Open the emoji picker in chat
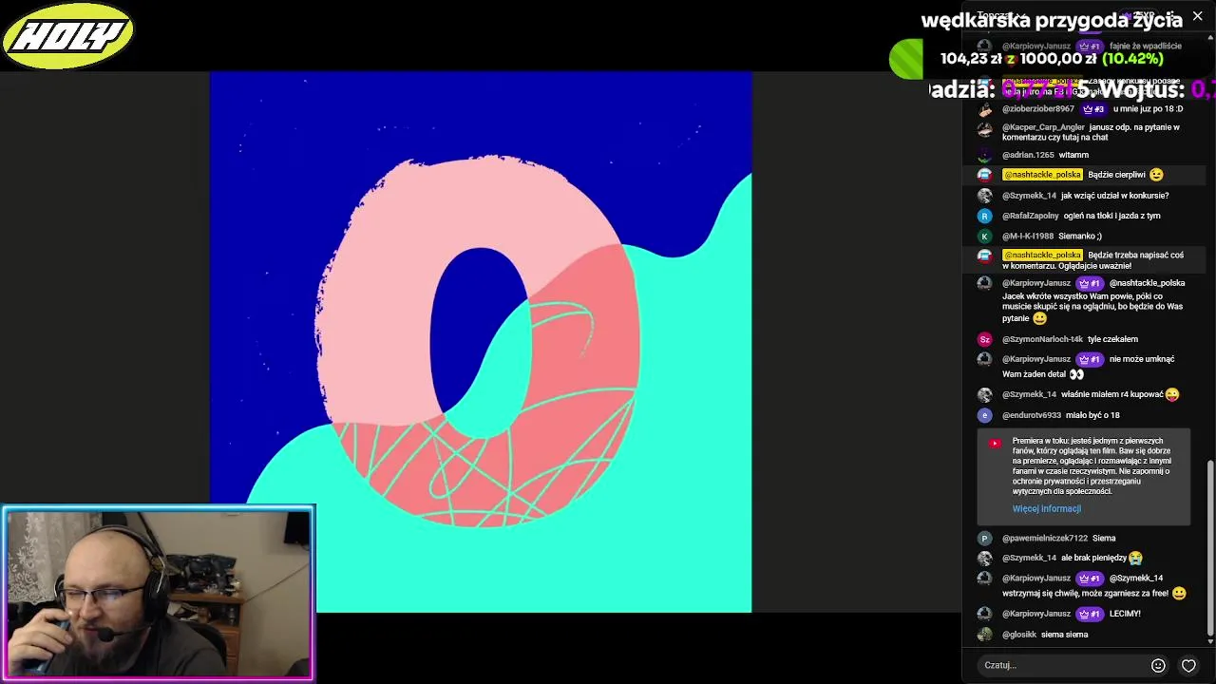1216x684 pixels. click(x=1158, y=666)
